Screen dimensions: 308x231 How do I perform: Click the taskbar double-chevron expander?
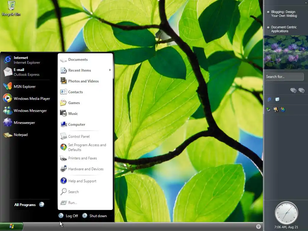pos(258,226)
